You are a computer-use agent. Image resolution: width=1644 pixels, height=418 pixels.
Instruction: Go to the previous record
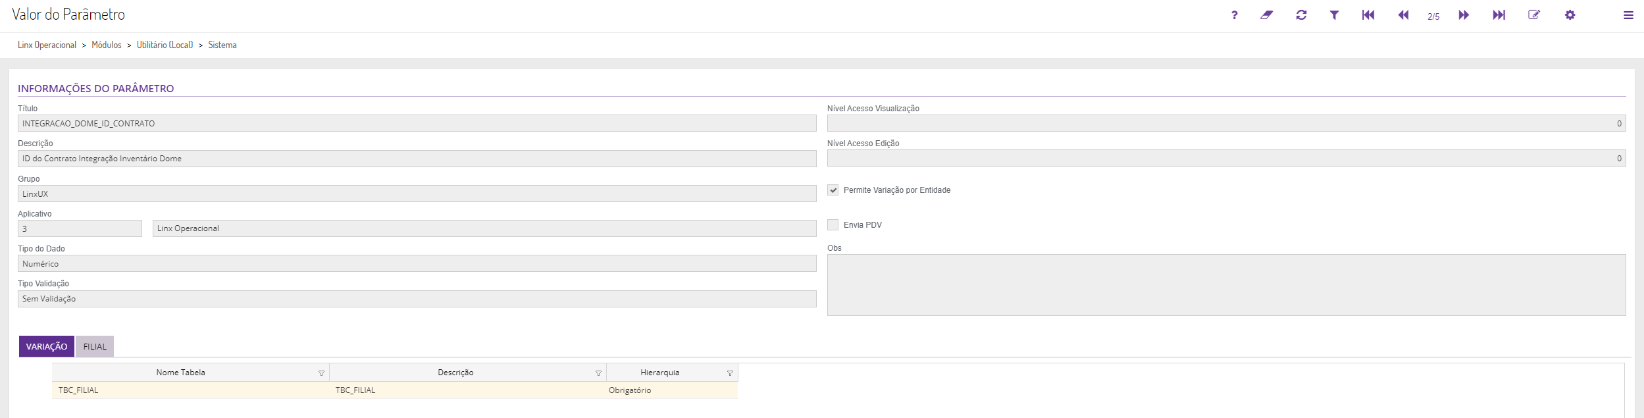coord(1403,15)
